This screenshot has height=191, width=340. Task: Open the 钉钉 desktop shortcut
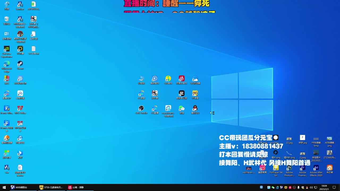pyautogui.click(x=20, y=154)
